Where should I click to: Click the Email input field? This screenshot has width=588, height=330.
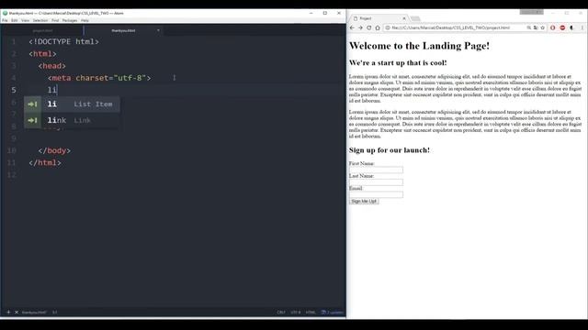pyautogui.click(x=376, y=194)
